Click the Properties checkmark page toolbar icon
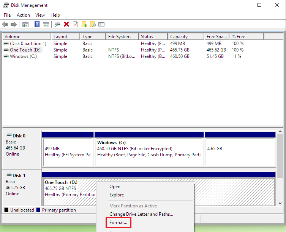Image resolution: width=286 pixels, height=232 pixels. pyautogui.click(x=75, y=24)
